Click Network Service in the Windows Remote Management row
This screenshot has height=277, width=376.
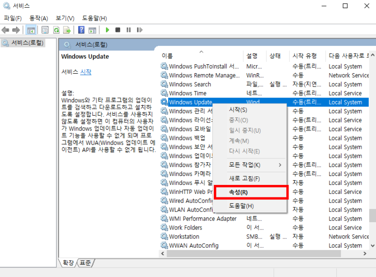[349, 75]
